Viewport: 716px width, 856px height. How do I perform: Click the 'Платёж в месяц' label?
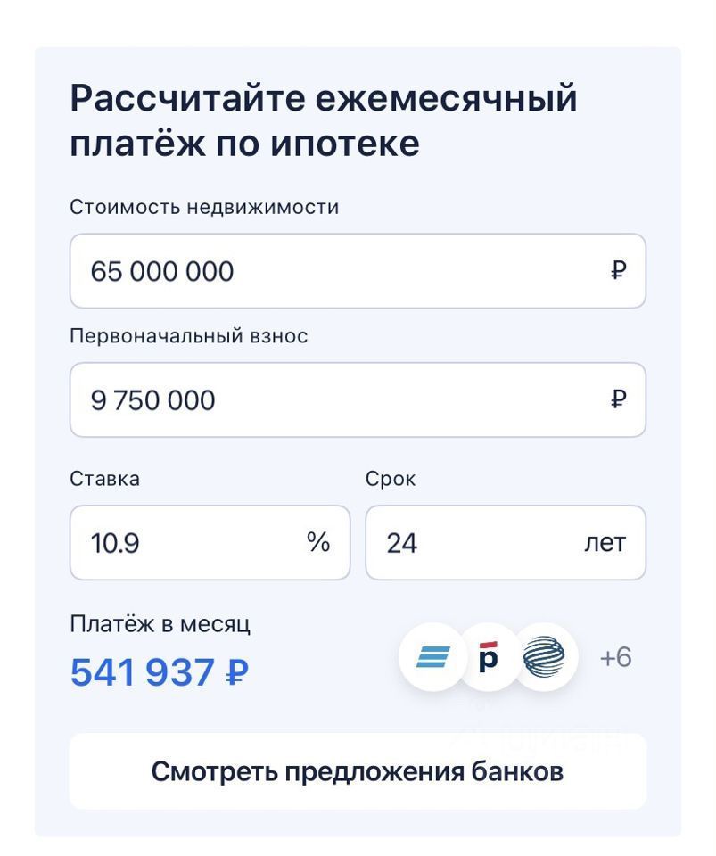point(160,623)
